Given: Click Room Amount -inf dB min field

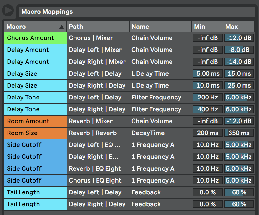Looking at the screenshot, I should pyautogui.click(x=208, y=121).
